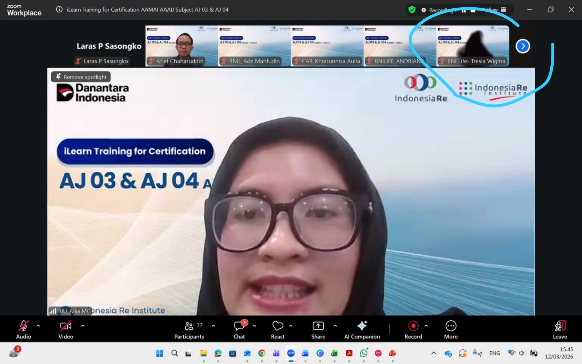The width and height of the screenshot is (582, 364).
Task: Start recording with the Record button
Action: [x=413, y=329]
